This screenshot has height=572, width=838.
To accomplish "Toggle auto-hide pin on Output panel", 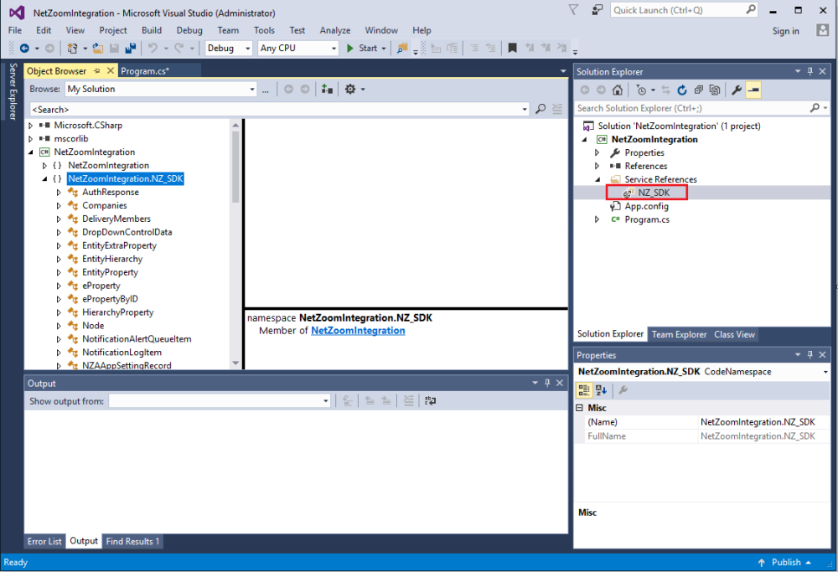I will coord(547,383).
